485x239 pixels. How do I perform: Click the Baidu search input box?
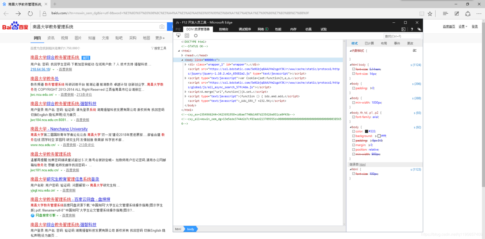click(98, 27)
